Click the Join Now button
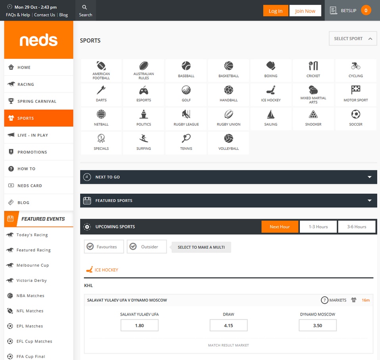The height and width of the screenshot is (360, 380). coord(305,11)
